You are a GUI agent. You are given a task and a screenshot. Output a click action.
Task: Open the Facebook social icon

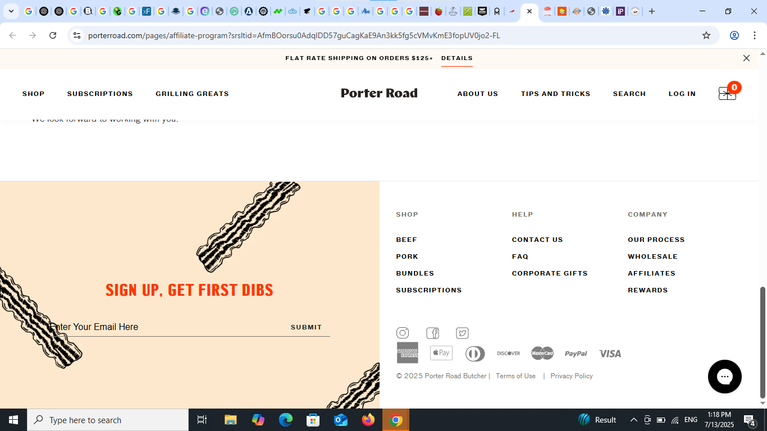pyautogui.click(x=432, y=333)
